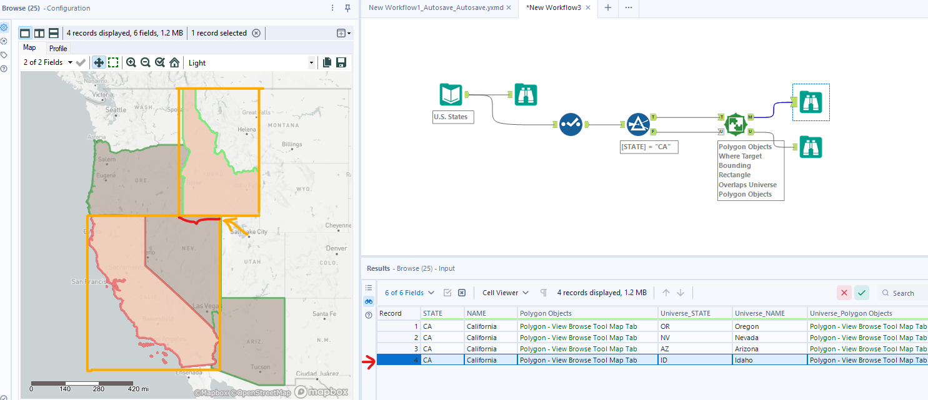The width and height of the screenshot is (928, 400).
Task: Select the Spatial Match tool on canvas
Action: point(735,124)
